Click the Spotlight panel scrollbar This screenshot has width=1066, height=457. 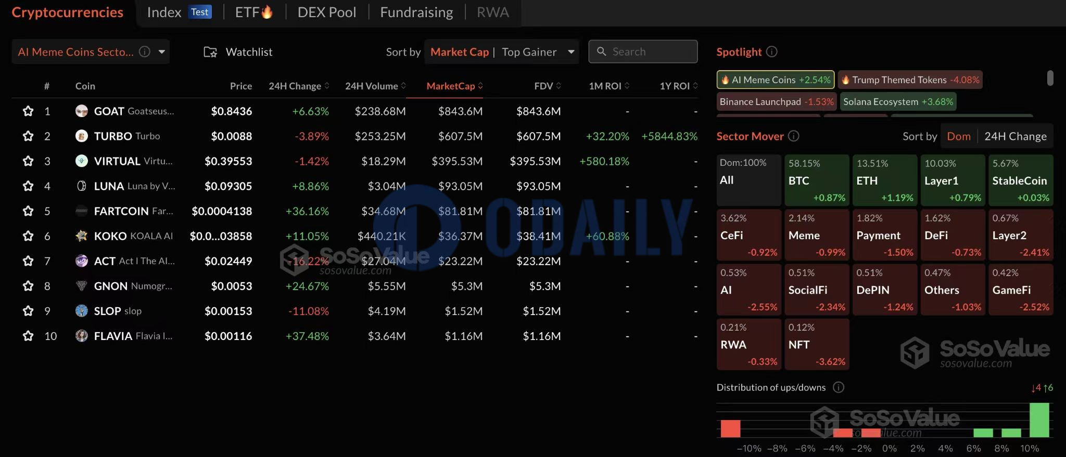pos(1050,78)
